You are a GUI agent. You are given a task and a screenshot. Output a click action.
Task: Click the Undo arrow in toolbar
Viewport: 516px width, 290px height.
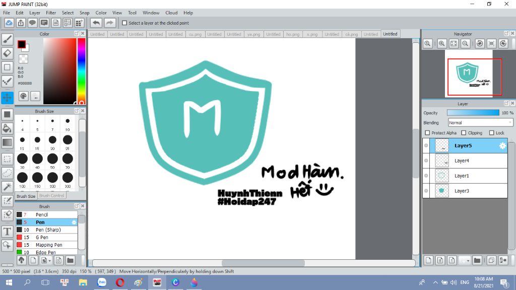coord(96,23)
